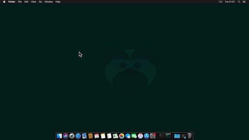Launch Siri from the Dock

click(66, 136)
